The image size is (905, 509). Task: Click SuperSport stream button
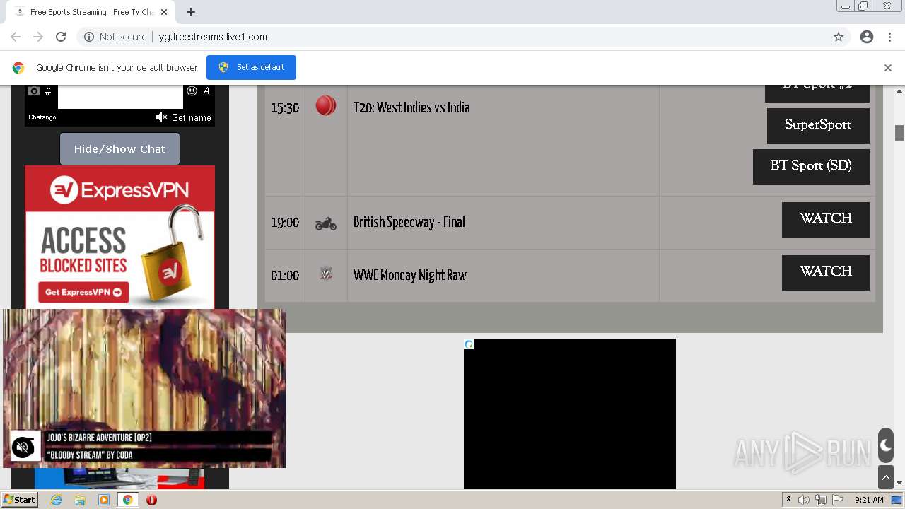coord(818,125)
